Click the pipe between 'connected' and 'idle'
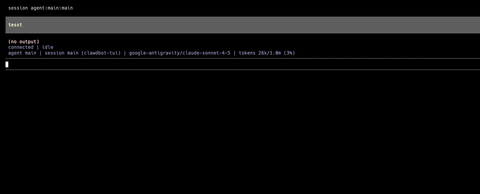Viewport: 480px width, 194px height. tap(38, 47)
